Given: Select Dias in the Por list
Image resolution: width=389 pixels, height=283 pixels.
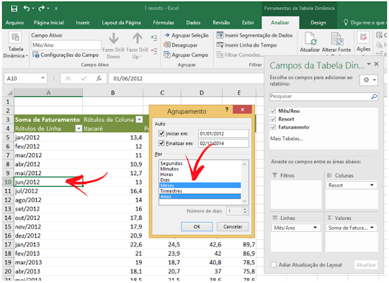Looking at the screenshot, I should point(200,180).
